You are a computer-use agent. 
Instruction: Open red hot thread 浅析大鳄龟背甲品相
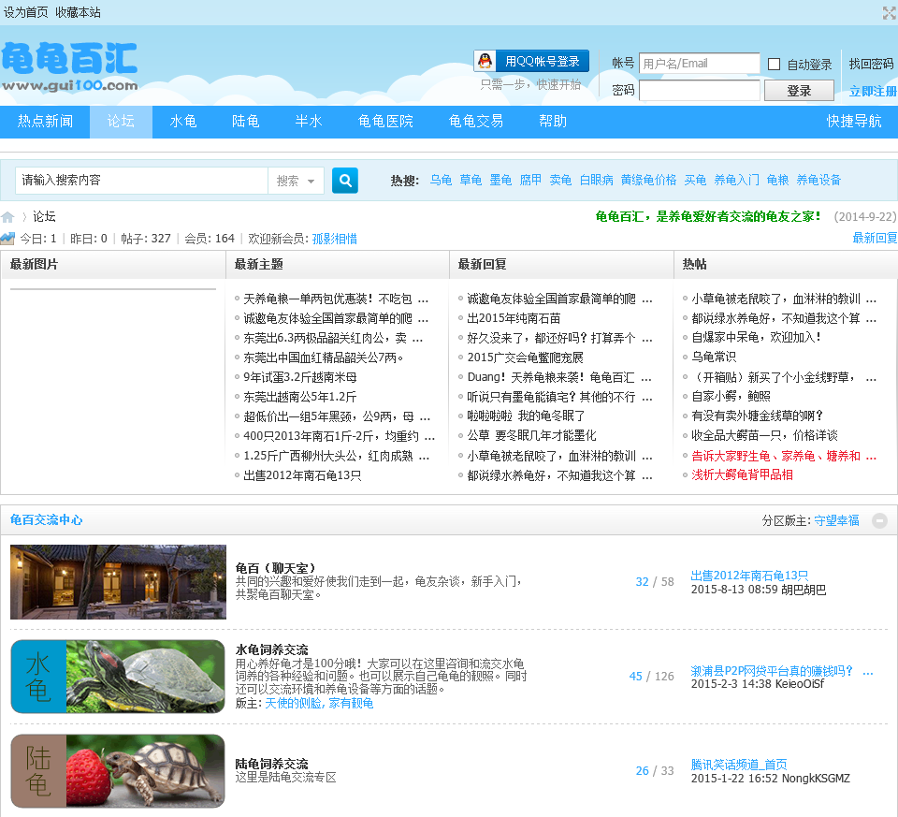742,475
